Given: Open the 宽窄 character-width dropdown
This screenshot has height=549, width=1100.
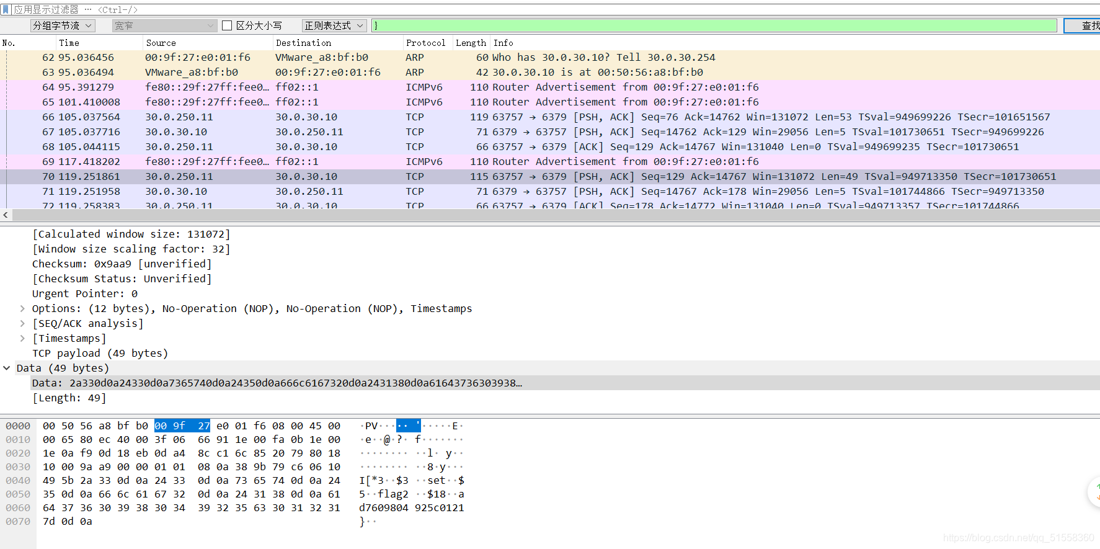Looking at the screenshot, I should pyautogui.click(x=164, y=25).
